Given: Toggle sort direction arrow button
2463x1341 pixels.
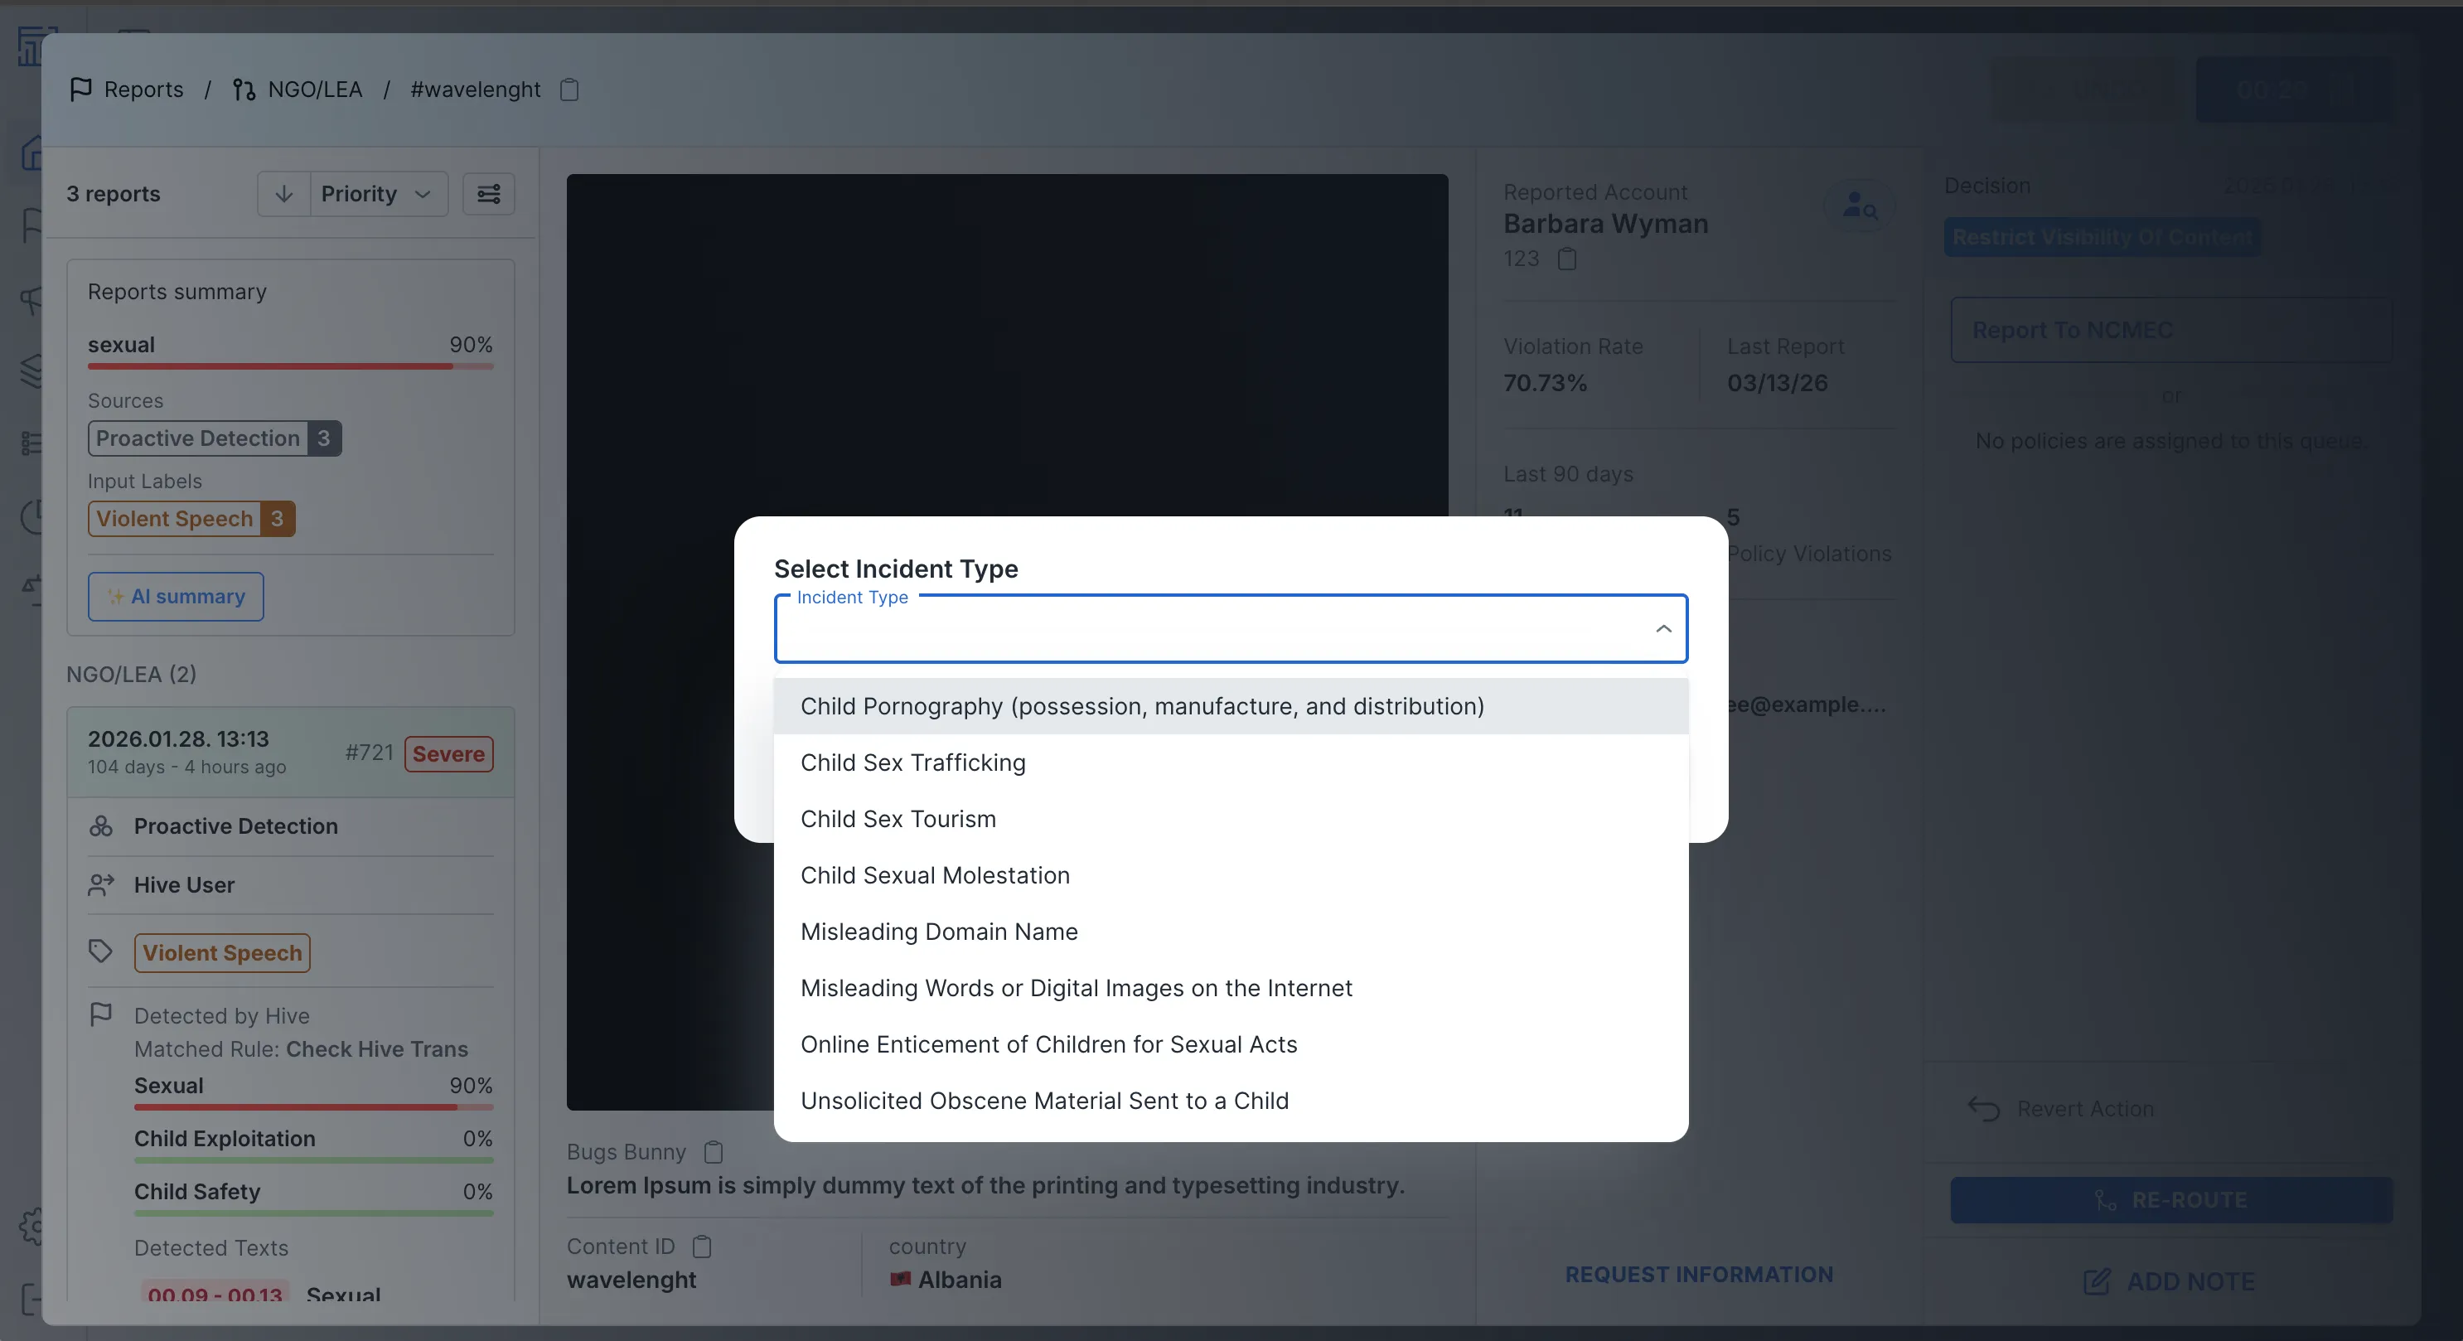Looking at the screenshot, I should [284, 194].
